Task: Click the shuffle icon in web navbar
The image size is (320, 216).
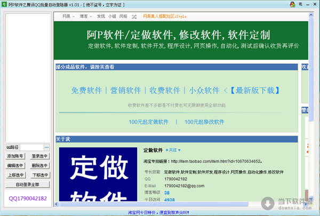Action: click(134, 17)
